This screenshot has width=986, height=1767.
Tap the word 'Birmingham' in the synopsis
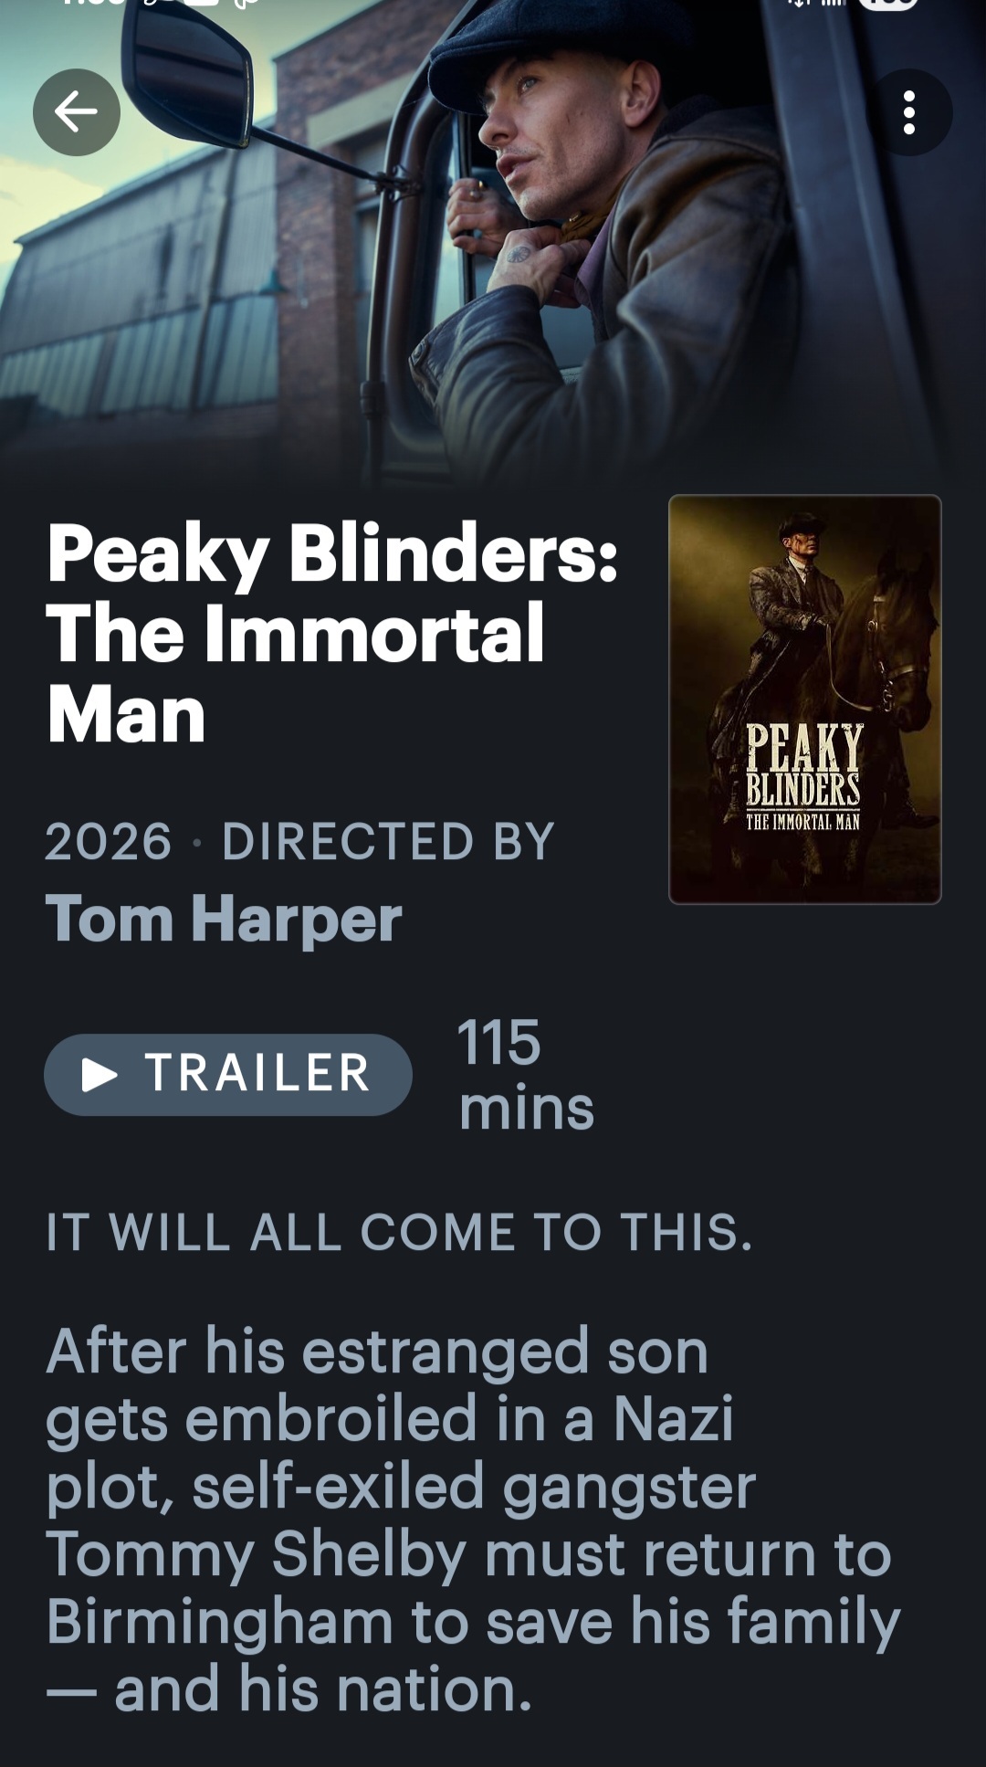[219, 1623]
